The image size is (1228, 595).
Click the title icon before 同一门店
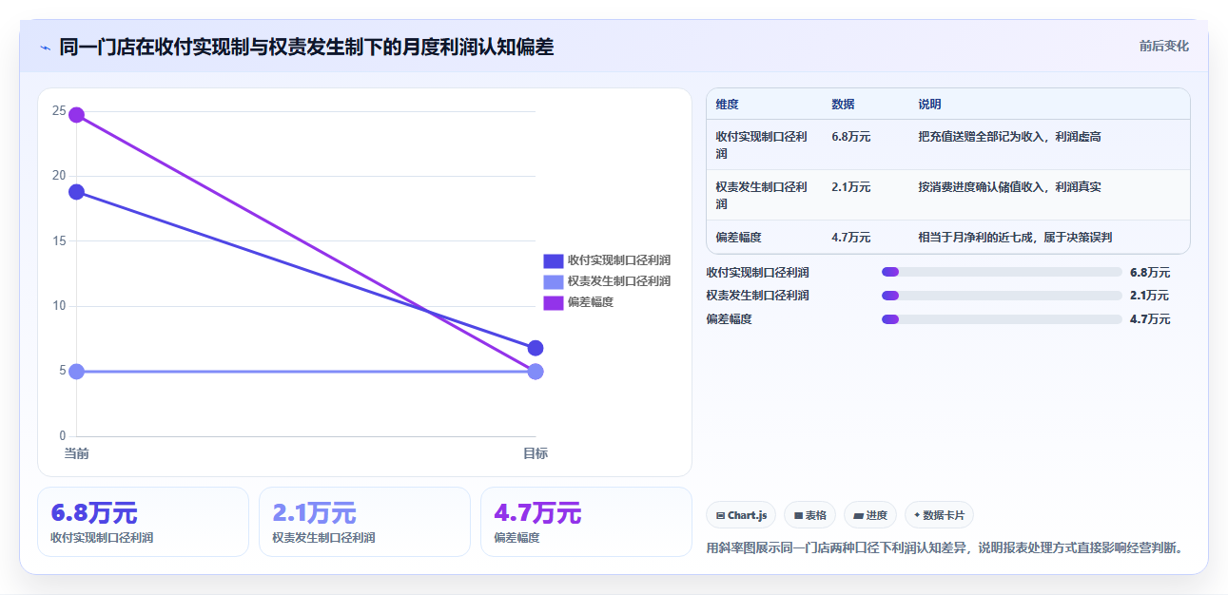[46, 47]
